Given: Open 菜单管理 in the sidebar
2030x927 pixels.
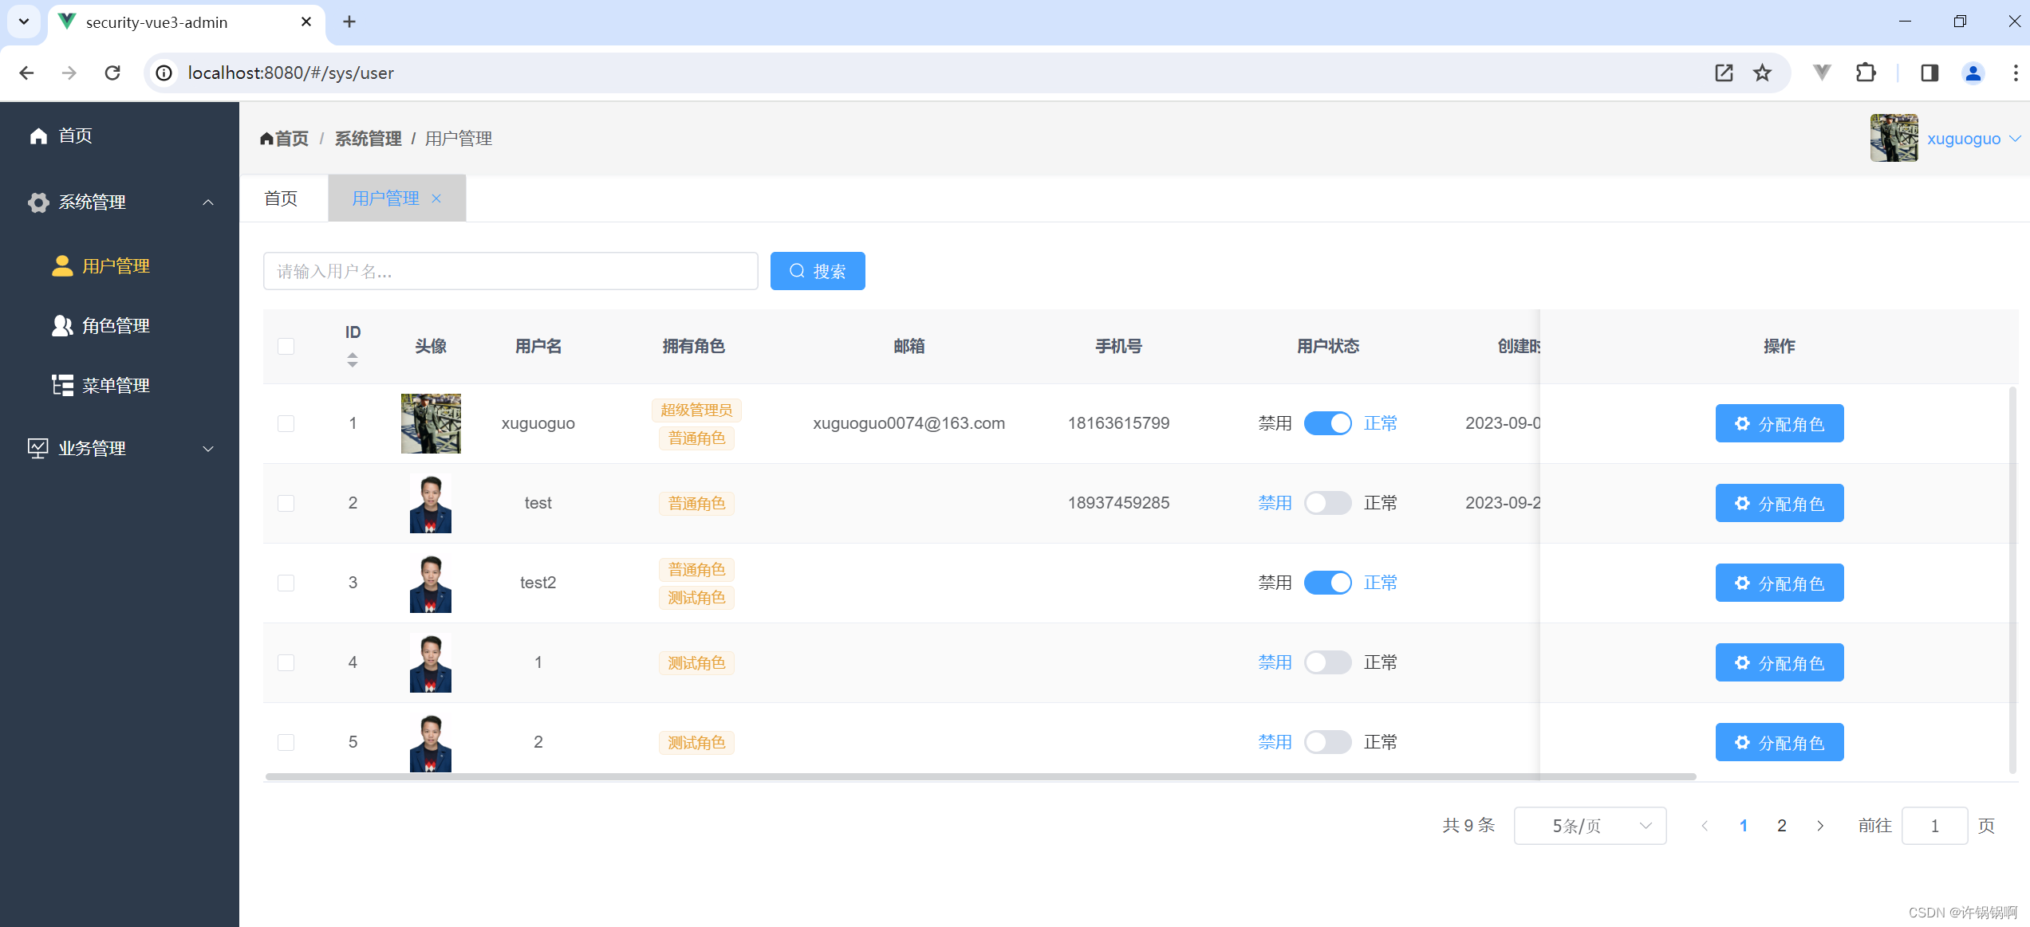Looking at the screenshot, I should coord(120,386).
